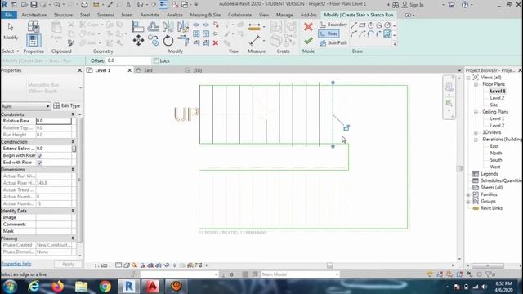Switch to the {3D} view tab
523x294 pixels.
pyautogui.click(x=198, y=70)
